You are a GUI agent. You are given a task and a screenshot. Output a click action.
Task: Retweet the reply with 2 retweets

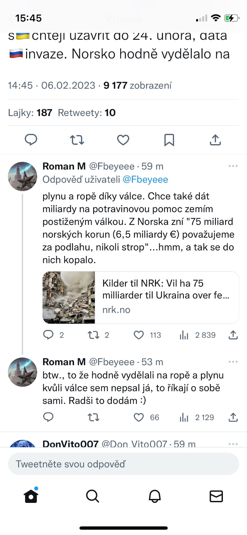pyautogui.click(x=93, y=335)
